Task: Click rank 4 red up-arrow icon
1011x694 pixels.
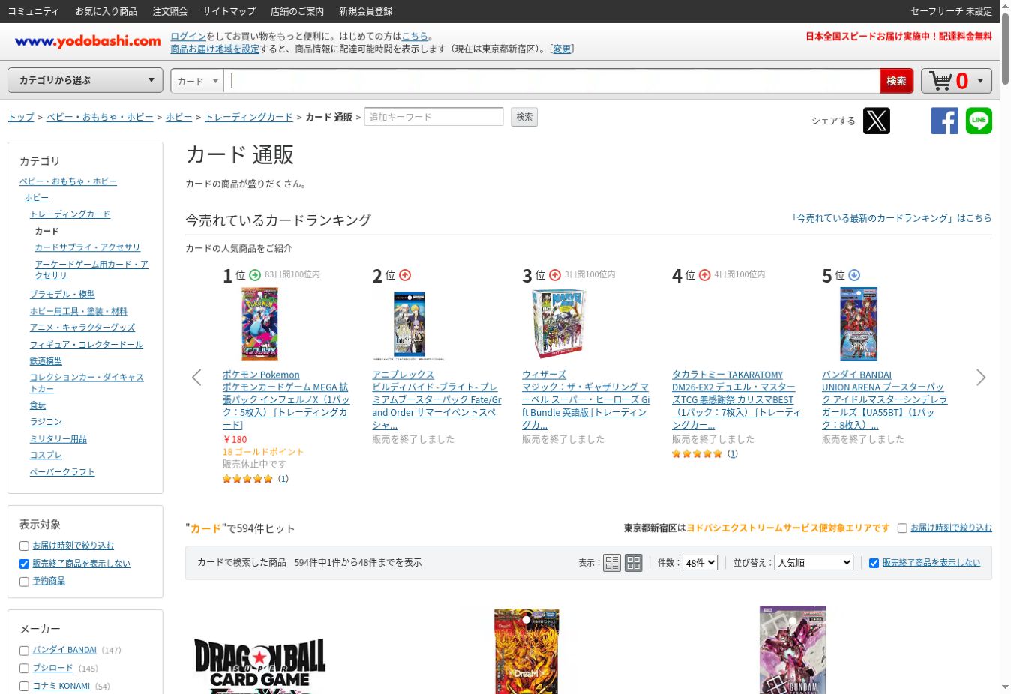Action: (704, 275)
